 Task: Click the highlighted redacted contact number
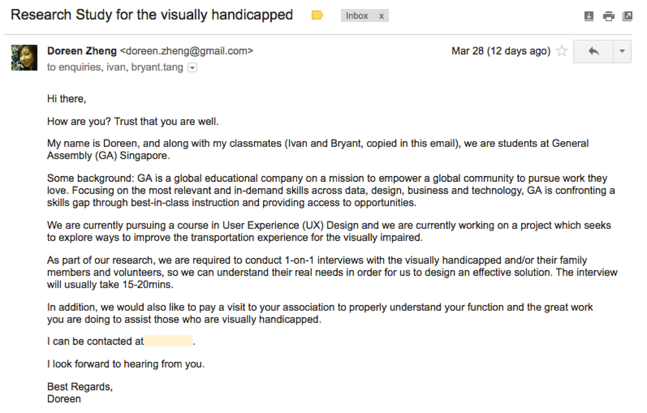[168, 341]
